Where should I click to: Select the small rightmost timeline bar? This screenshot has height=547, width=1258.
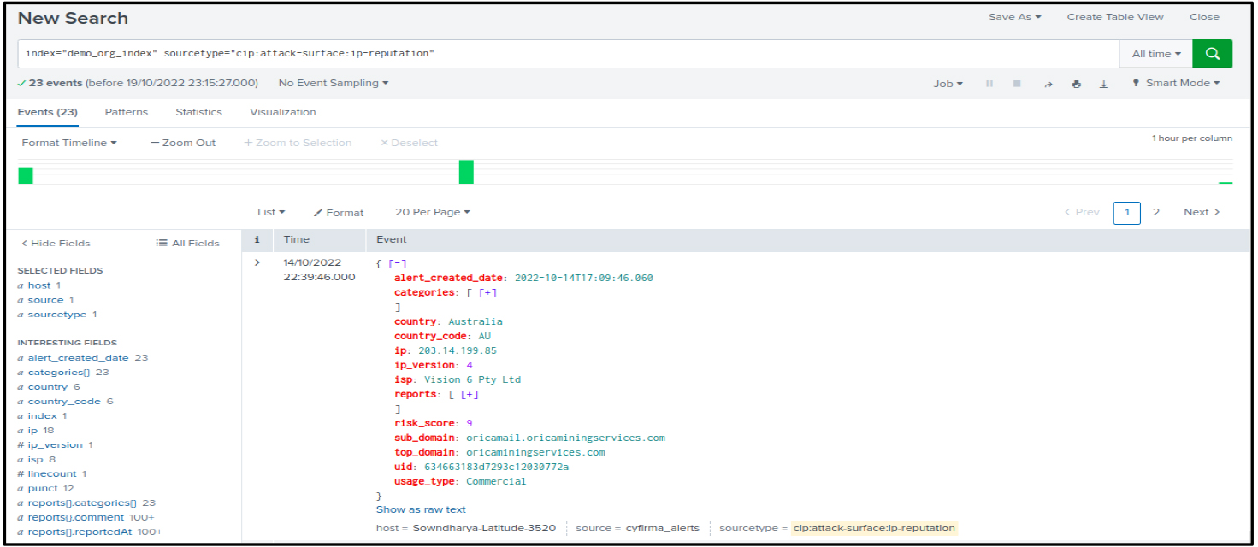[x=1226, y=182]
